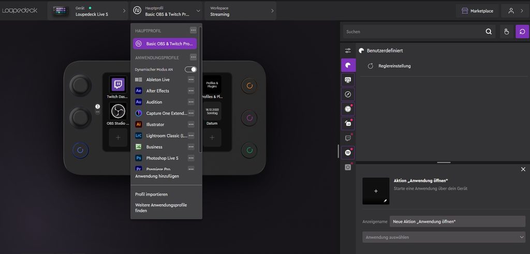Activate the touch hand icon button
The image size is (530, 254).
point(507,32)
